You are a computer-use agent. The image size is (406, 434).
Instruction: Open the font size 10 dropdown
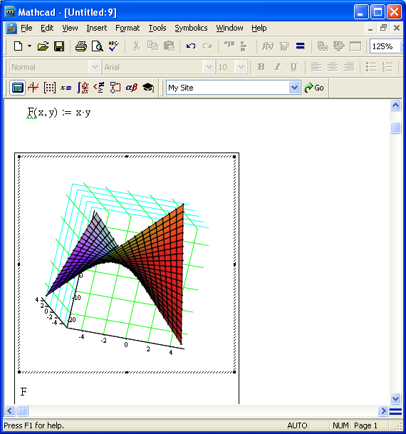tap(241, 67)
